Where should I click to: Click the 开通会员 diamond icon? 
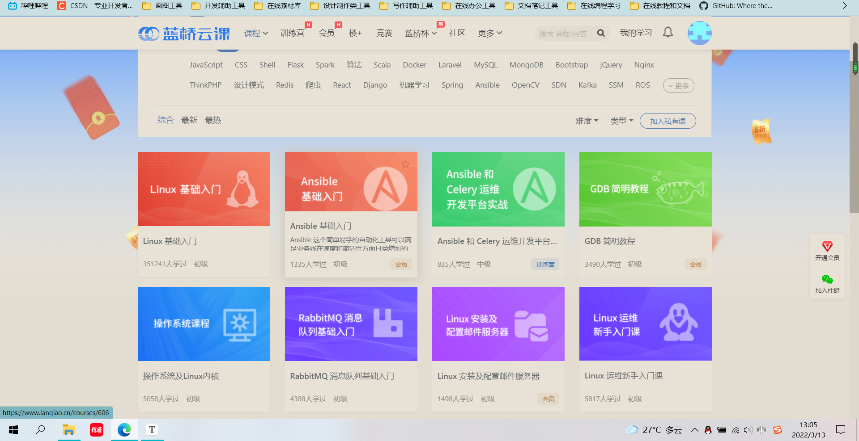[827, 246]
